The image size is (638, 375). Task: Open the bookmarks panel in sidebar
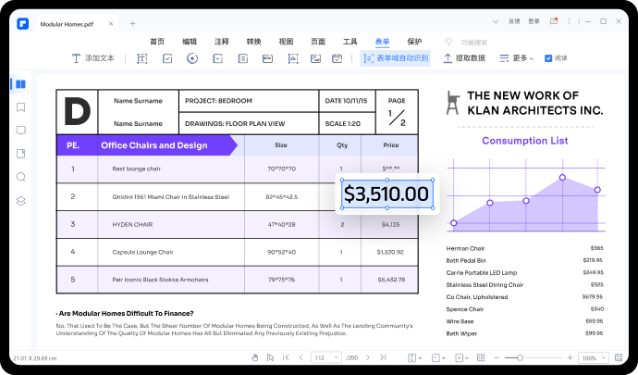[x=19, y=107]
